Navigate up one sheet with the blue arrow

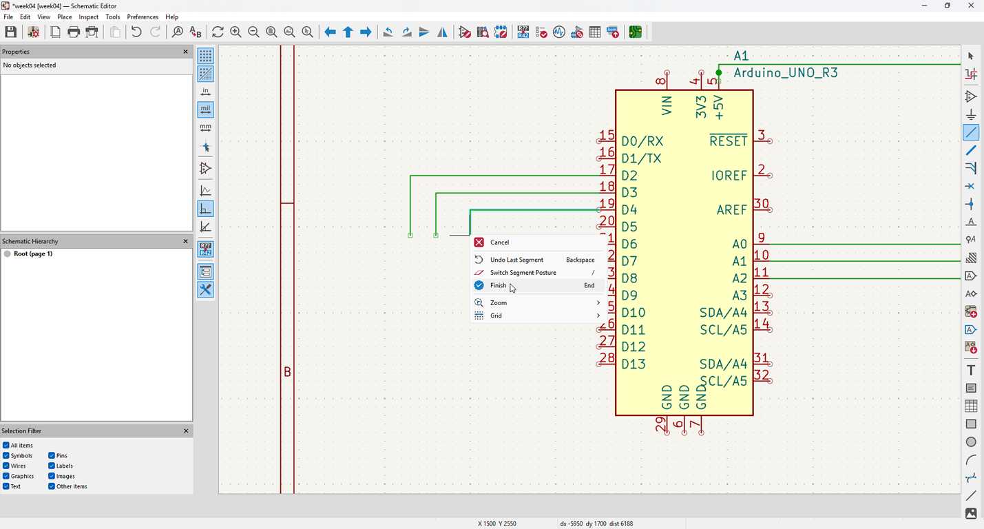tap(348, 32)
